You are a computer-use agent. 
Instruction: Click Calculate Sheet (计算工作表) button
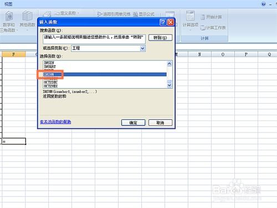click(x=213, y=28)
